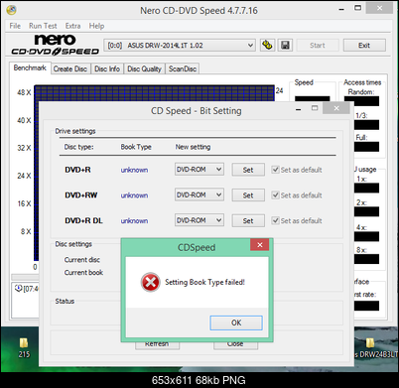Click the Random access time field
The height and width of the screenshot is (388, 399).
point(362,101)
